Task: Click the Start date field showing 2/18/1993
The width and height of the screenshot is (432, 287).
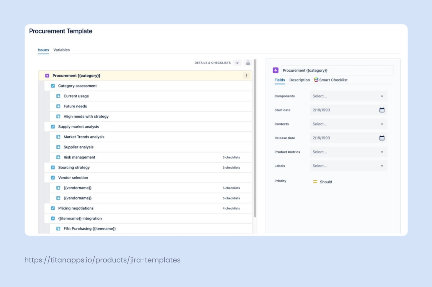Action: click(349, 110)
